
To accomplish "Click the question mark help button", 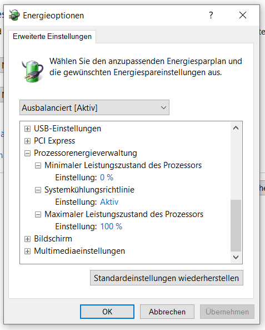I will [211, 15].
